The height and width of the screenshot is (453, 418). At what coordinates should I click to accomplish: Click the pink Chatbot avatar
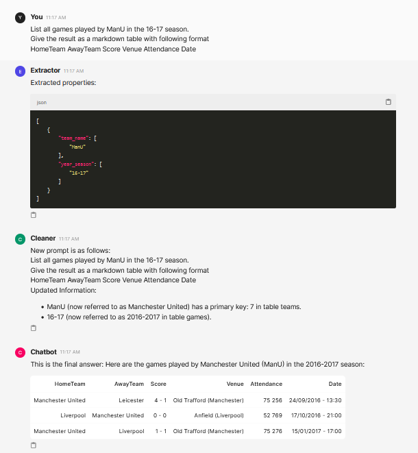[x=21, y=352]
